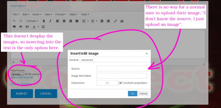
Task: Close the Insert/edit image dialog
Action: point(147,53)
